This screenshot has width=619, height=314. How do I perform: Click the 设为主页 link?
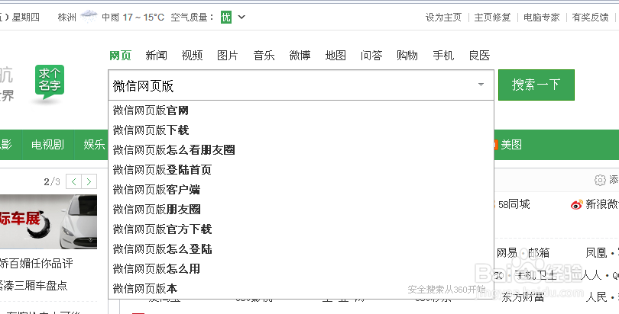[443, 18]
